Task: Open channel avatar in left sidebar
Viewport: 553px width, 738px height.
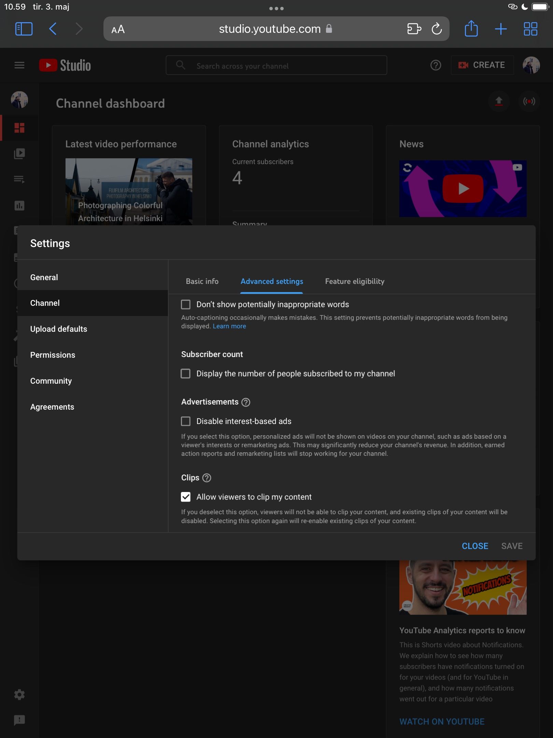Action: pyautogui.click(x=19, y=100)
